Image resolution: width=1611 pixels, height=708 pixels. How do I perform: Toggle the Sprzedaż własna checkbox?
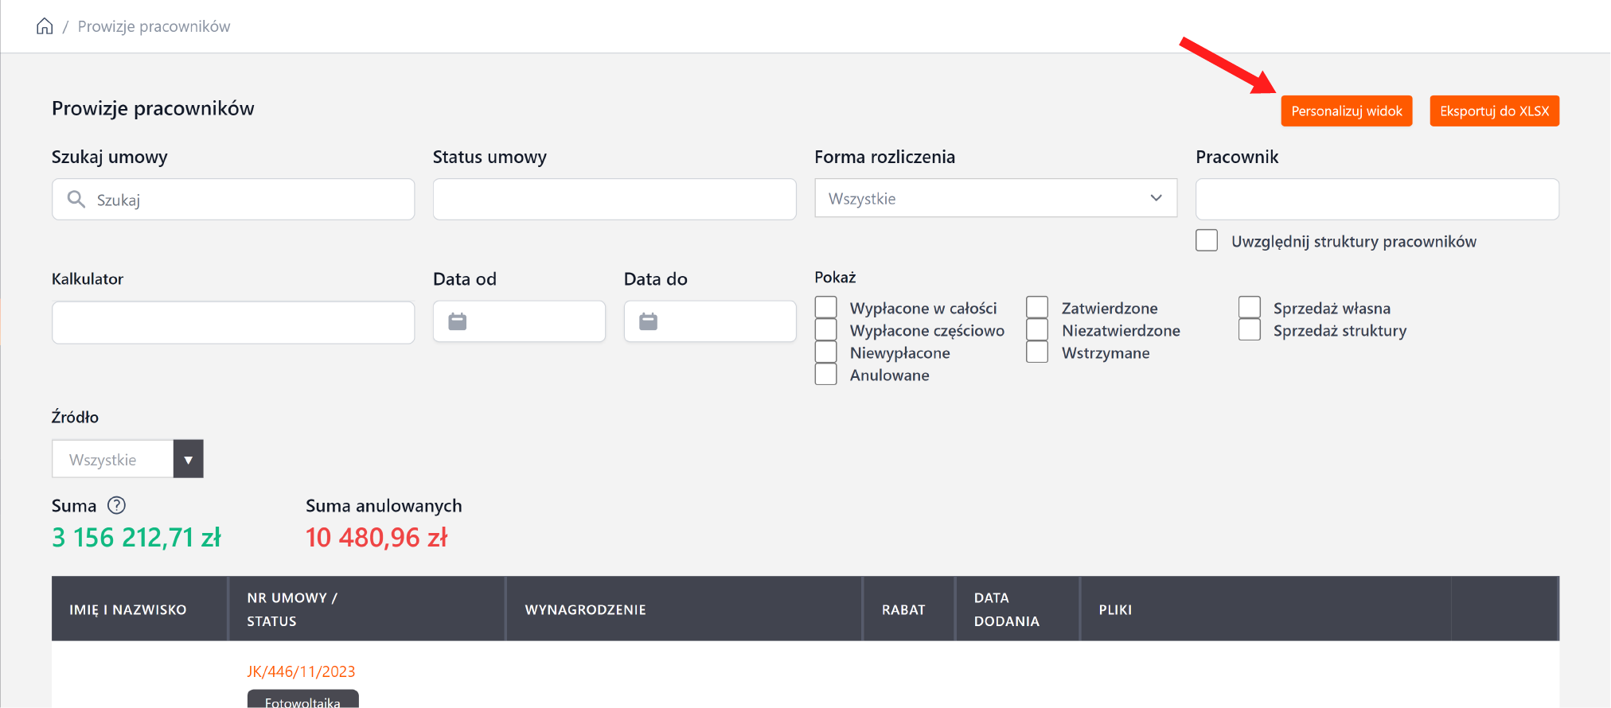[x=1250, y=307]
